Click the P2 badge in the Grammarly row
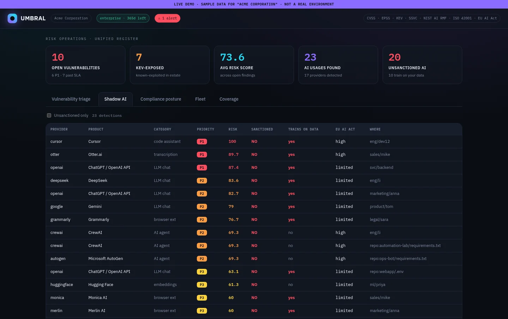508x319 pixels. coord(202,220)
